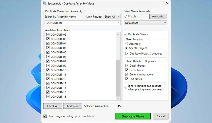212x123 pixels.
Task: Uncheck the CONDUIT-16 assembly checkbox
Action: pyautogui.click(x=48, y=97)
